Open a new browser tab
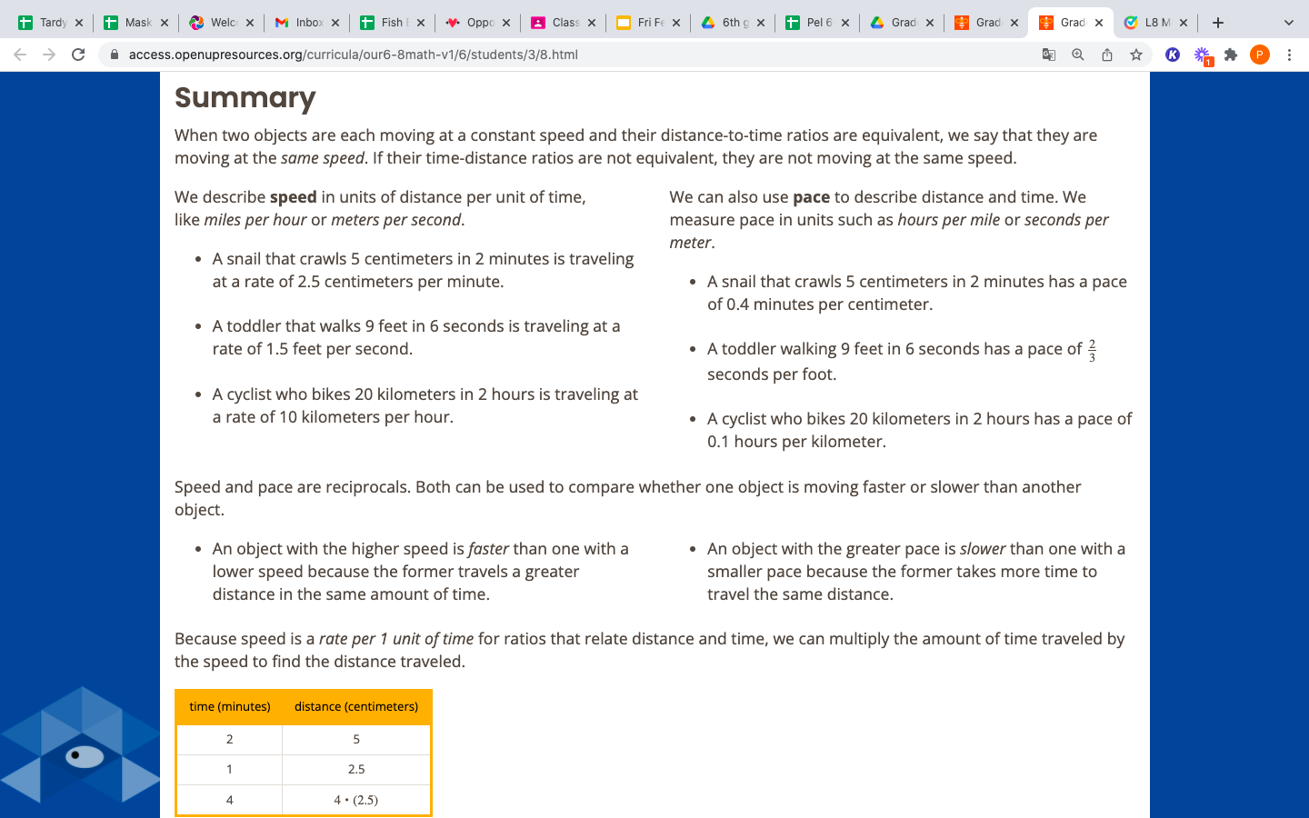This screenshot has height=818, width=1309. pos(1218,23)
